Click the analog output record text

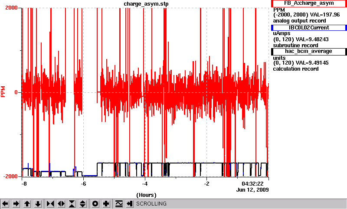[x=299, y=21]
